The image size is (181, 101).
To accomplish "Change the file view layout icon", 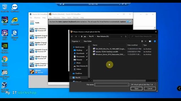I will click(143, 41).
